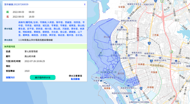This screenshot has height=104, width=190.
Task: Click the 停水地區 affected area list text
Action: point(52,29)
